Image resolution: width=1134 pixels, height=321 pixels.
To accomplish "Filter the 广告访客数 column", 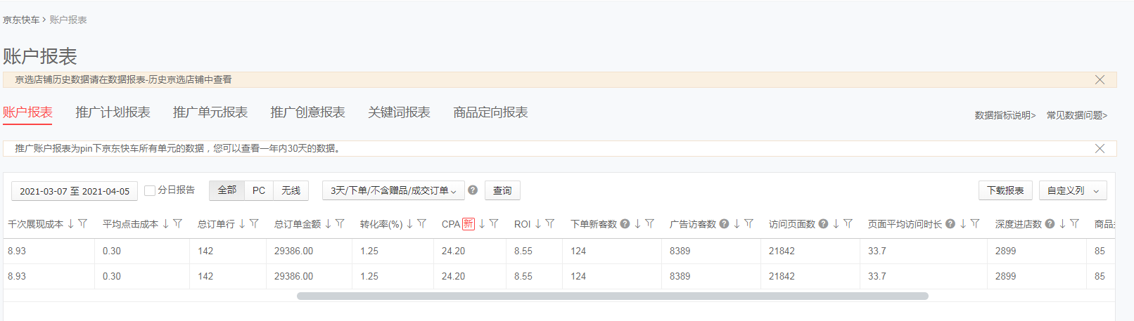I will click(x=748, y=224).
